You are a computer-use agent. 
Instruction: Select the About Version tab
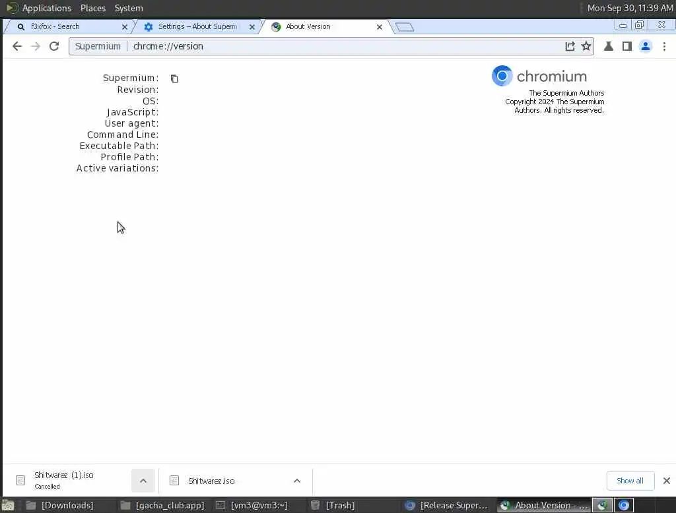click(325, 27)
